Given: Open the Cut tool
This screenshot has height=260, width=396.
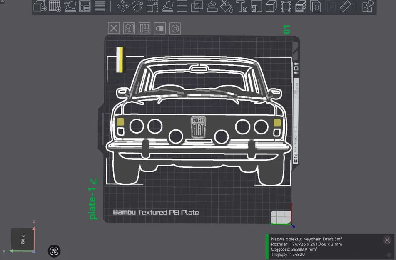Looking at the screenshot, I should (x=182, y=7).
